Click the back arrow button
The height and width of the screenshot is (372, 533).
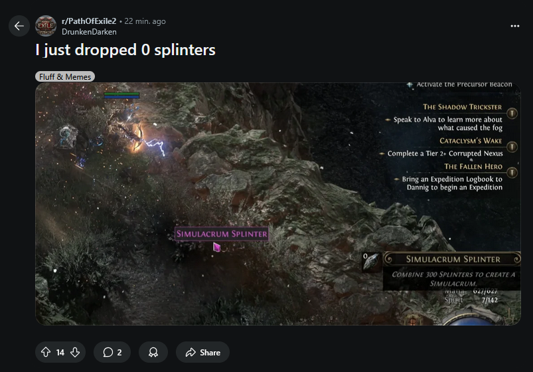pyautogui.click(x=19, y=26)
